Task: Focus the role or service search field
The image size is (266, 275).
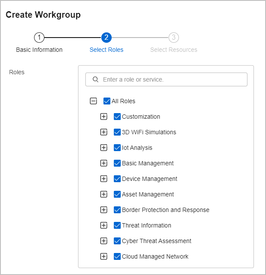Action: 166,79
